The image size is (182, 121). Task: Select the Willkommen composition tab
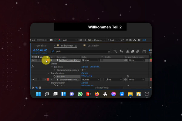[67, 46]
